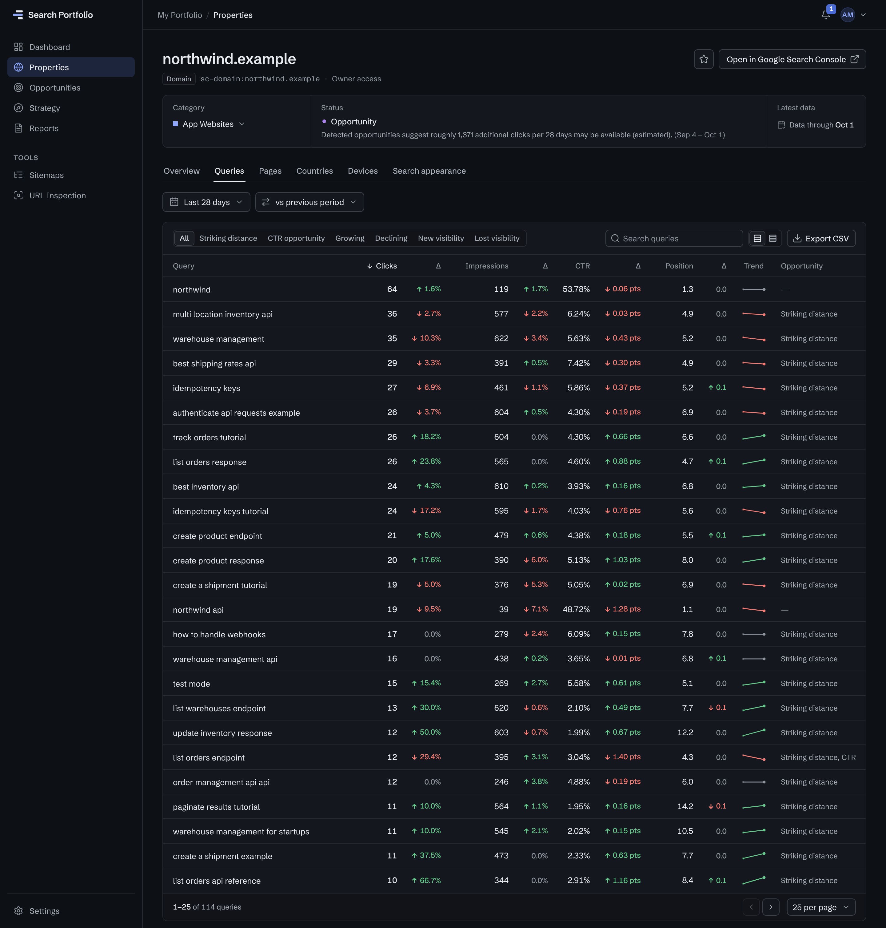Open the Last 28 days date range

[206, 202]
